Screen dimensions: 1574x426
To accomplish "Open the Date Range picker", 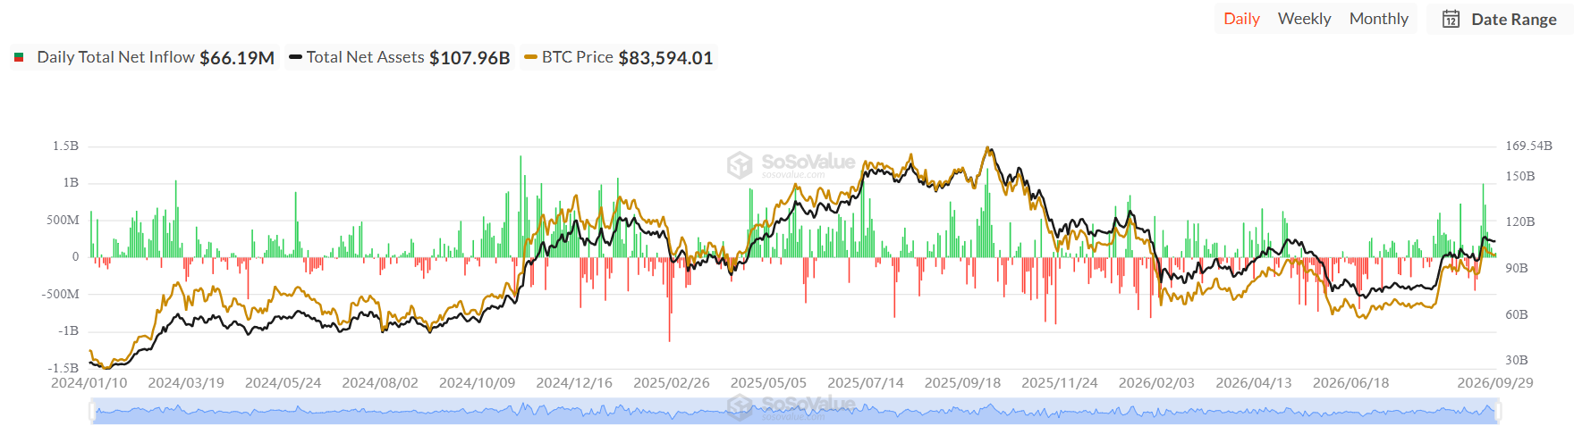I will [1500, 20].
